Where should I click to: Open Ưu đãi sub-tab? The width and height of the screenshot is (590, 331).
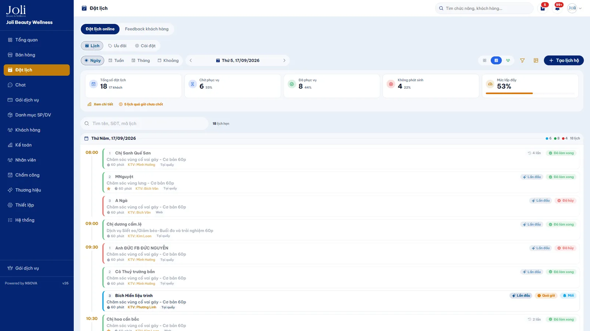pos(117,46)
